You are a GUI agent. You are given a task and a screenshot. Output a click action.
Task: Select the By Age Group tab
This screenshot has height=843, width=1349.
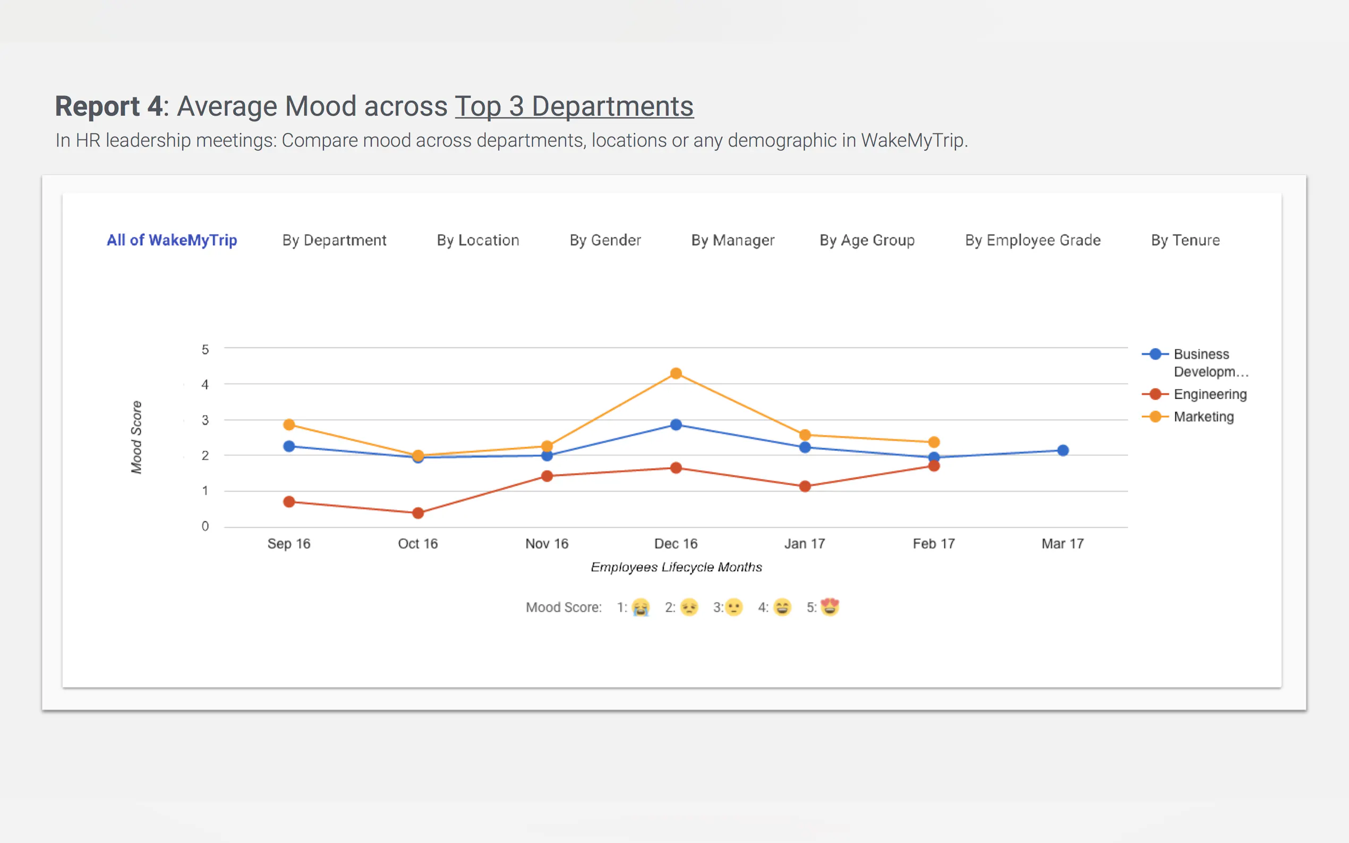click(867, 240)
